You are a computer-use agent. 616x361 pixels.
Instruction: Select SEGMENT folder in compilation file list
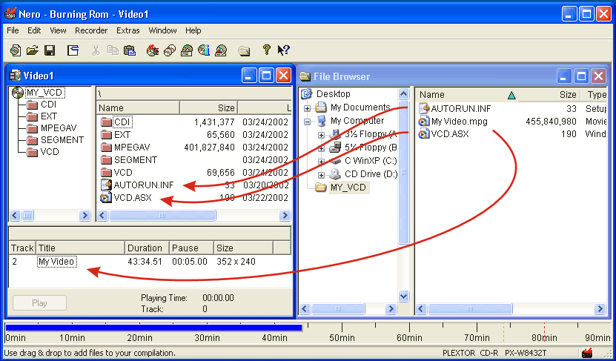(136, 160)
